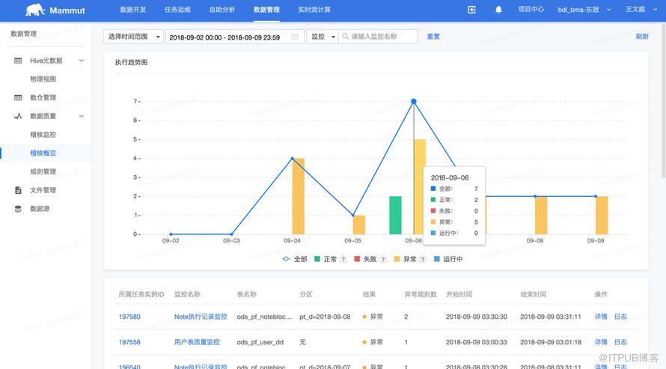The width and height of the screenshot is (666, 369).
Task: Click the 刷新 refresh link
Action: (642, 37)
